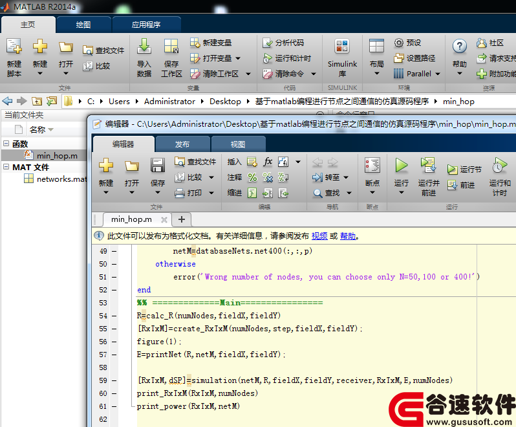Open Preferences gear icon
Viewport: 516px width, 427px height.
pyautogui.click(x=398, y=43)
